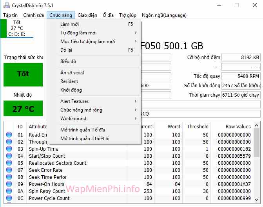Click the status orb for Start/Stop Count

[x=9, y=156]
